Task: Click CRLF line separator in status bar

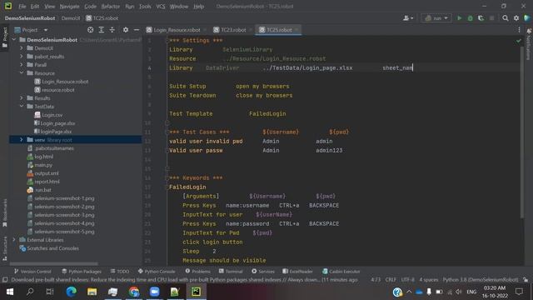Action: click(391, 280)
